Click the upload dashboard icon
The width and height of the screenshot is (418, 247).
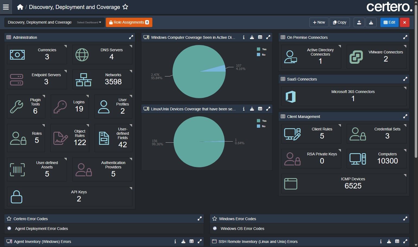[359, 23]
